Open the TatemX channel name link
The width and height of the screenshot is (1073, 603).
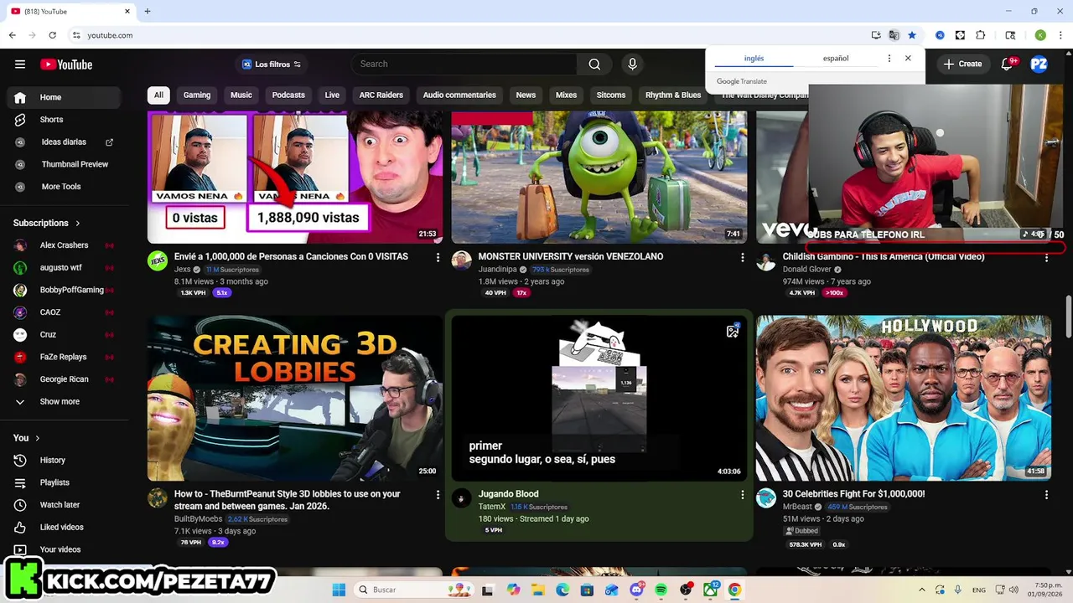pos(492,507)
